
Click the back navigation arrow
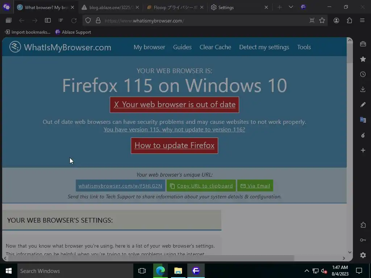21,21
